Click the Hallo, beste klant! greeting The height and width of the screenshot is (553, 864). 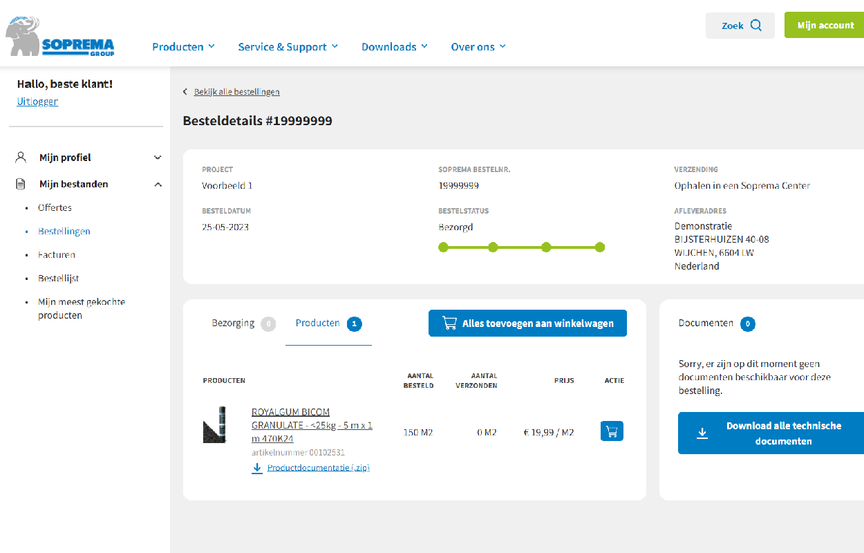pos(65,84)
